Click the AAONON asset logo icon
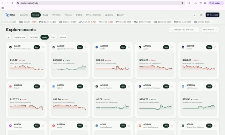Viewport: 225px width, 135px height. (97, 47)
